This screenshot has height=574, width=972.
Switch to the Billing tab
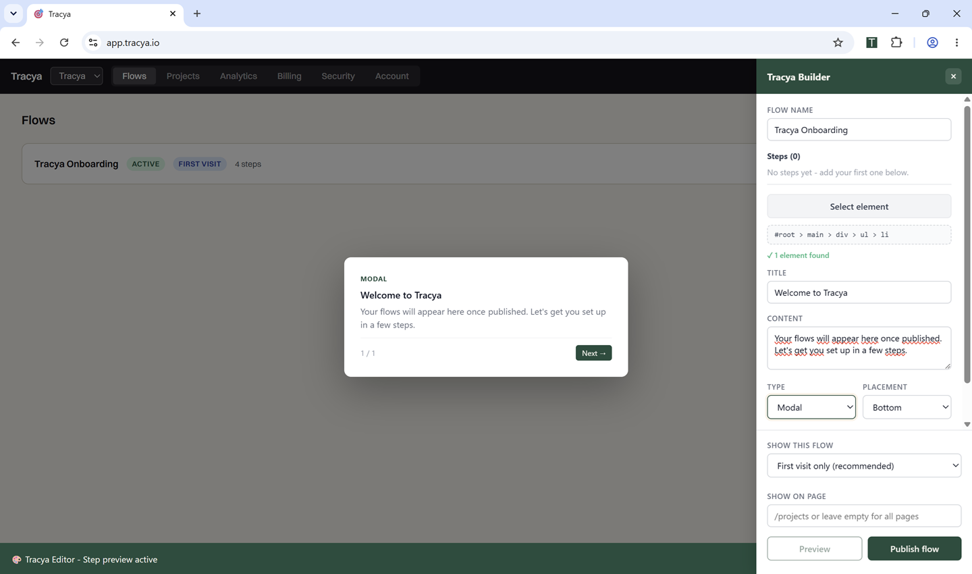coord(289,76)
